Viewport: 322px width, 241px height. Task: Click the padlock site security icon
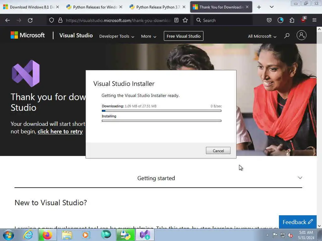(x=60, y=20)
